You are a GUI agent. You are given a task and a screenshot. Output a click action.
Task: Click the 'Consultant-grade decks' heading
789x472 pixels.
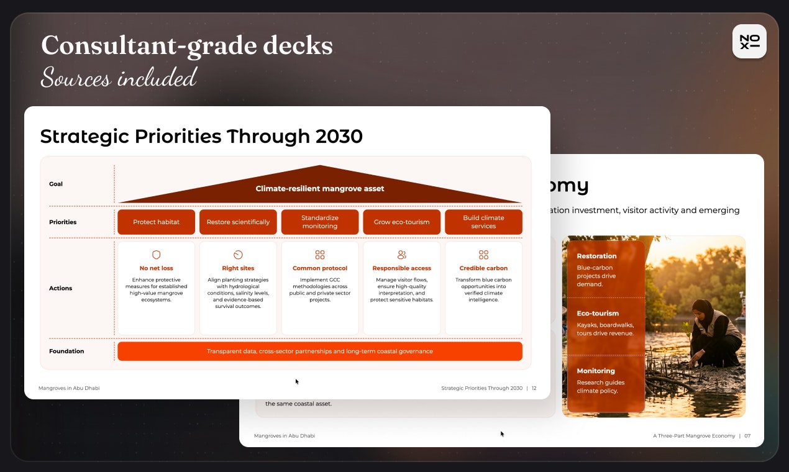187,45
